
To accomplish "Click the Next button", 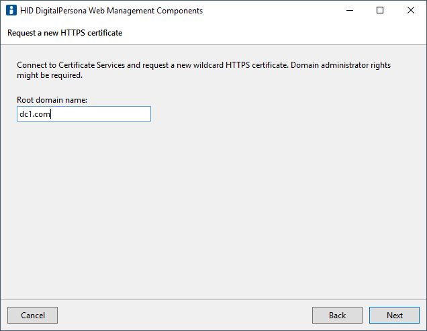I will 394,315.
